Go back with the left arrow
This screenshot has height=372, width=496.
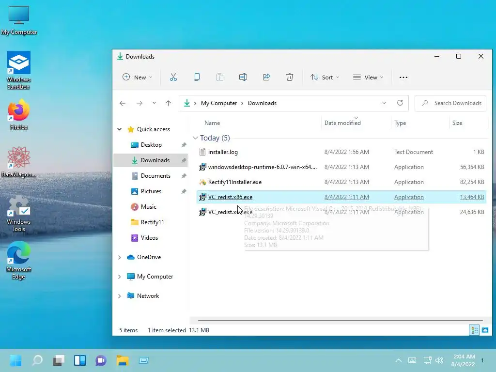[123, 103]
